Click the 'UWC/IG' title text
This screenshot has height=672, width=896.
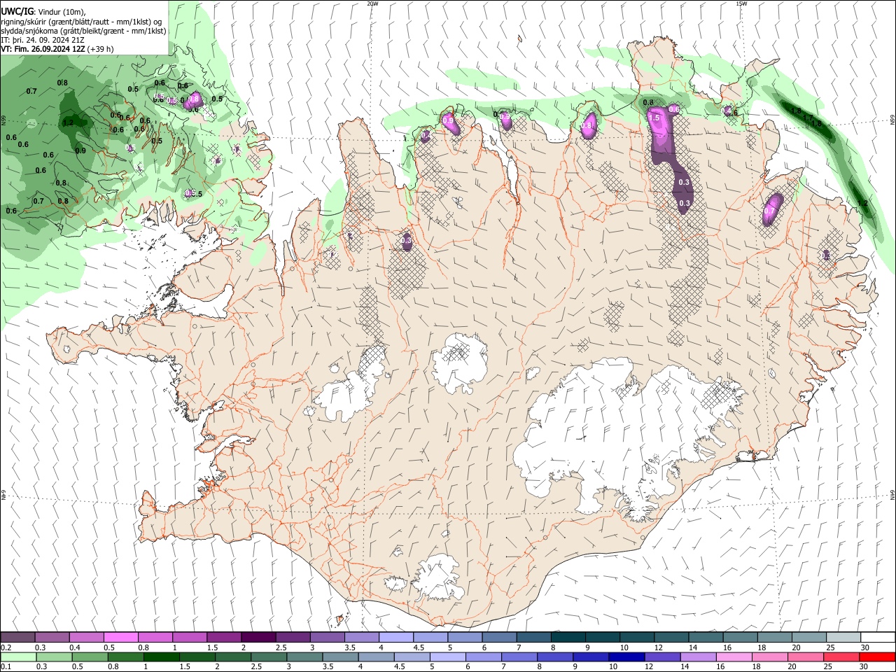tap(17, 11)
